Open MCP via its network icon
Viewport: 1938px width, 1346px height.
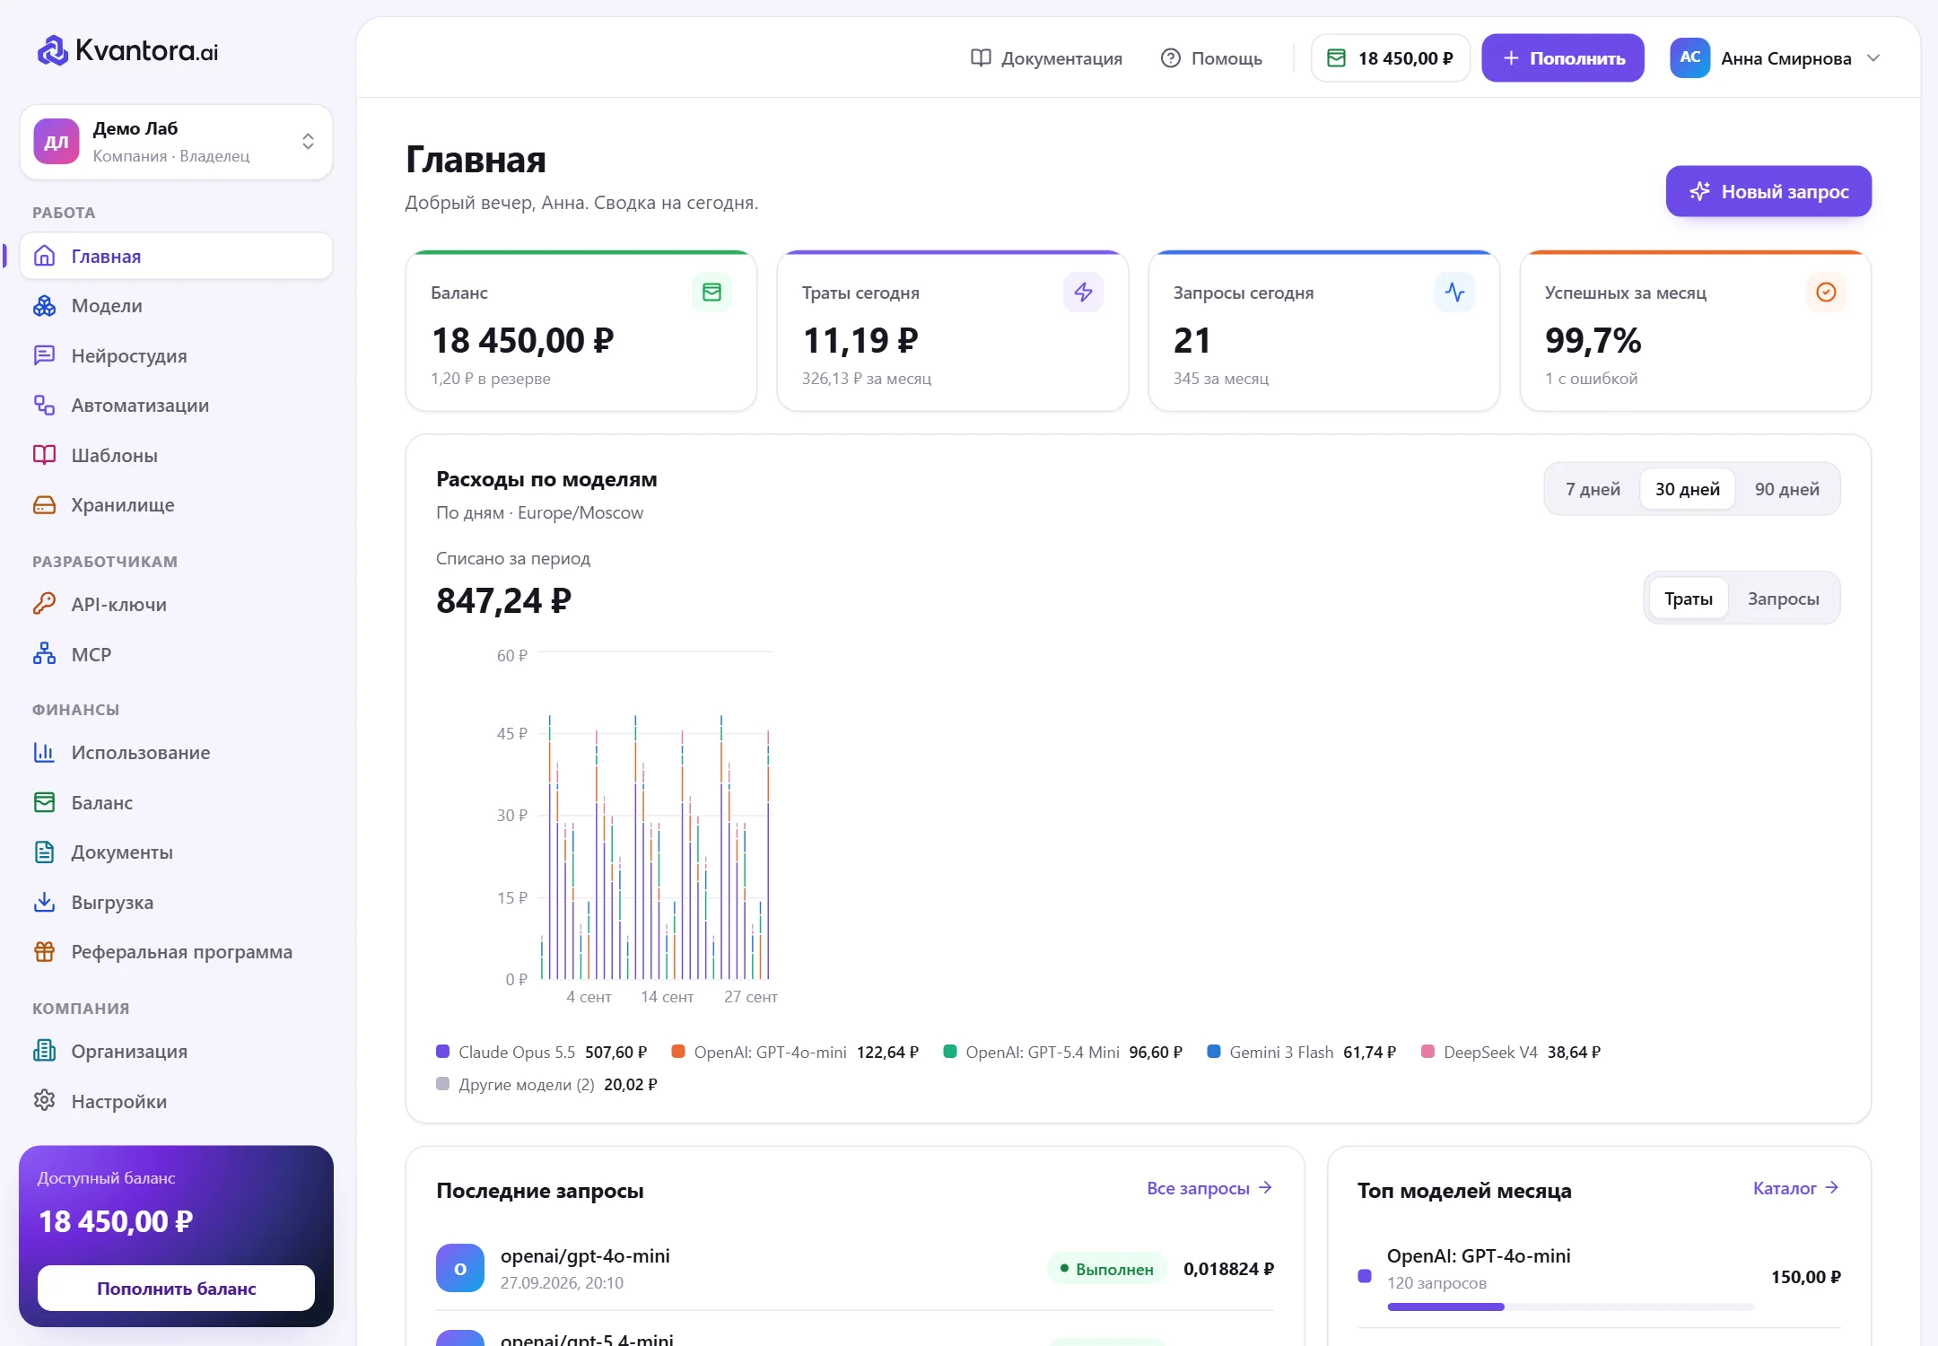[x=44, y=654]
